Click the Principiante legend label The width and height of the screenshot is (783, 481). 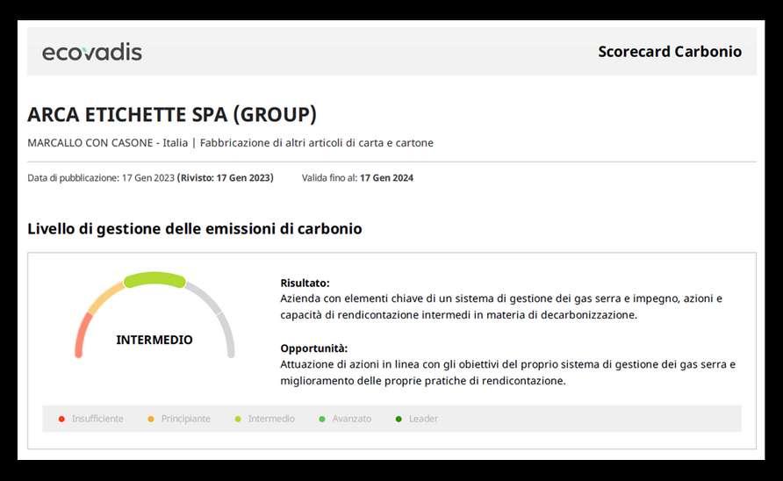coord(185,419)
